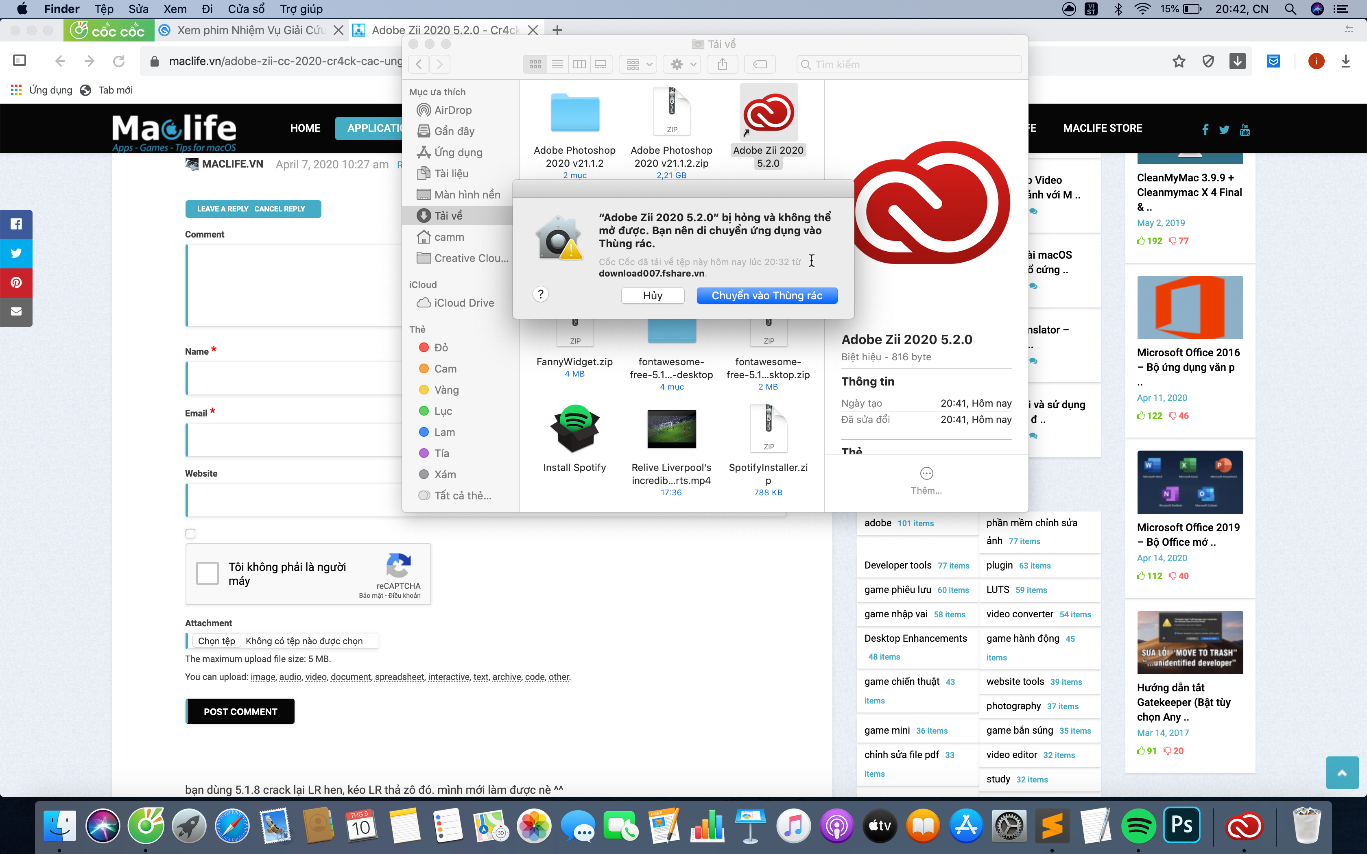Image resolution: width=1367 pixels, height=854 pixels.
Task: Open the Sửa menu
Action: [138, 9]
